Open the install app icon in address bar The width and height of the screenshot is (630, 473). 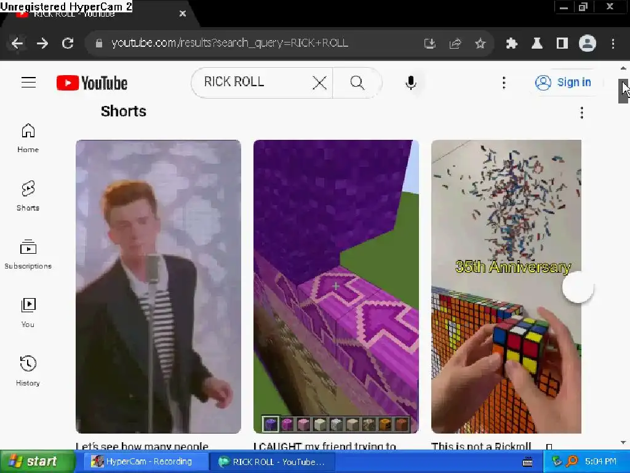pos(429,44)
